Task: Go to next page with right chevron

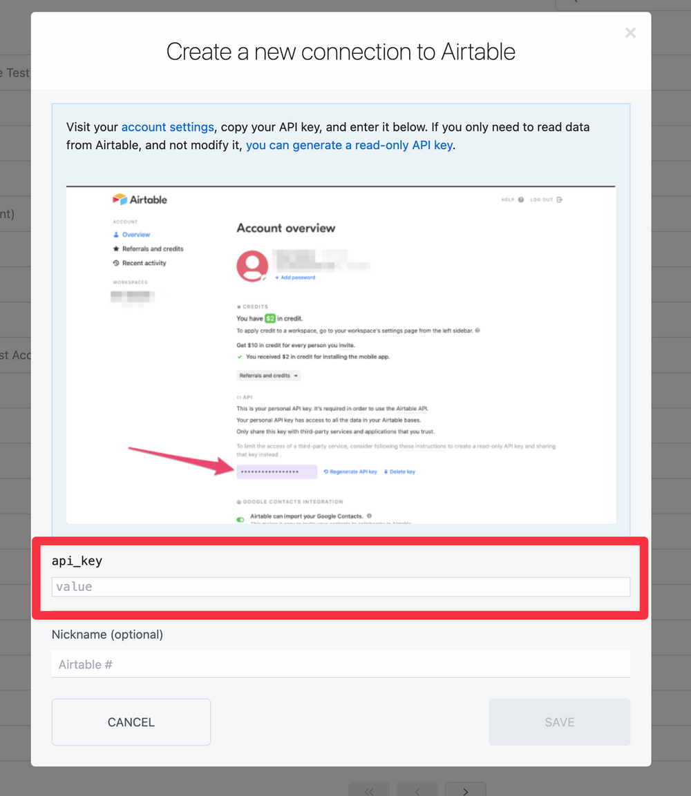Action: tap(466, 790)
